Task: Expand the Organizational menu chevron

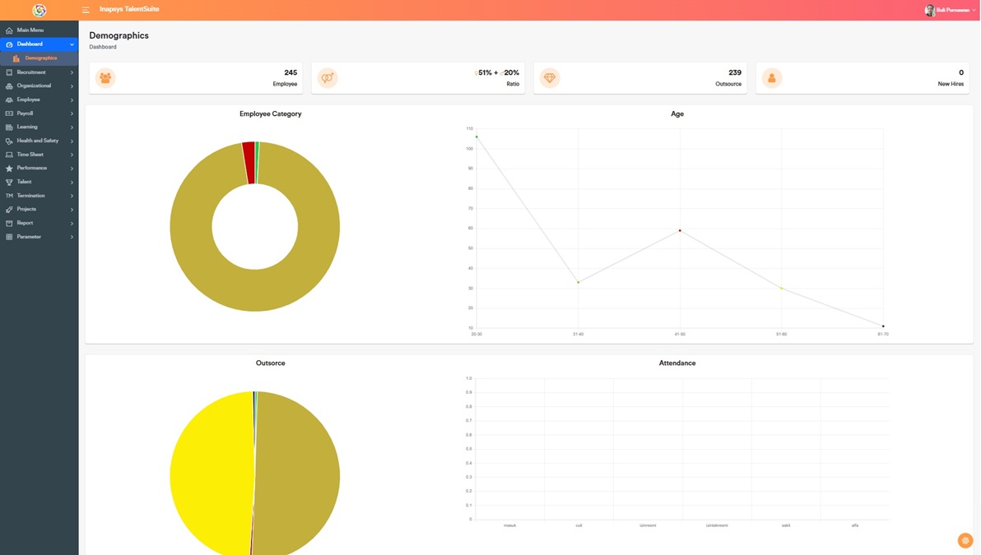Action: (72, 86)
